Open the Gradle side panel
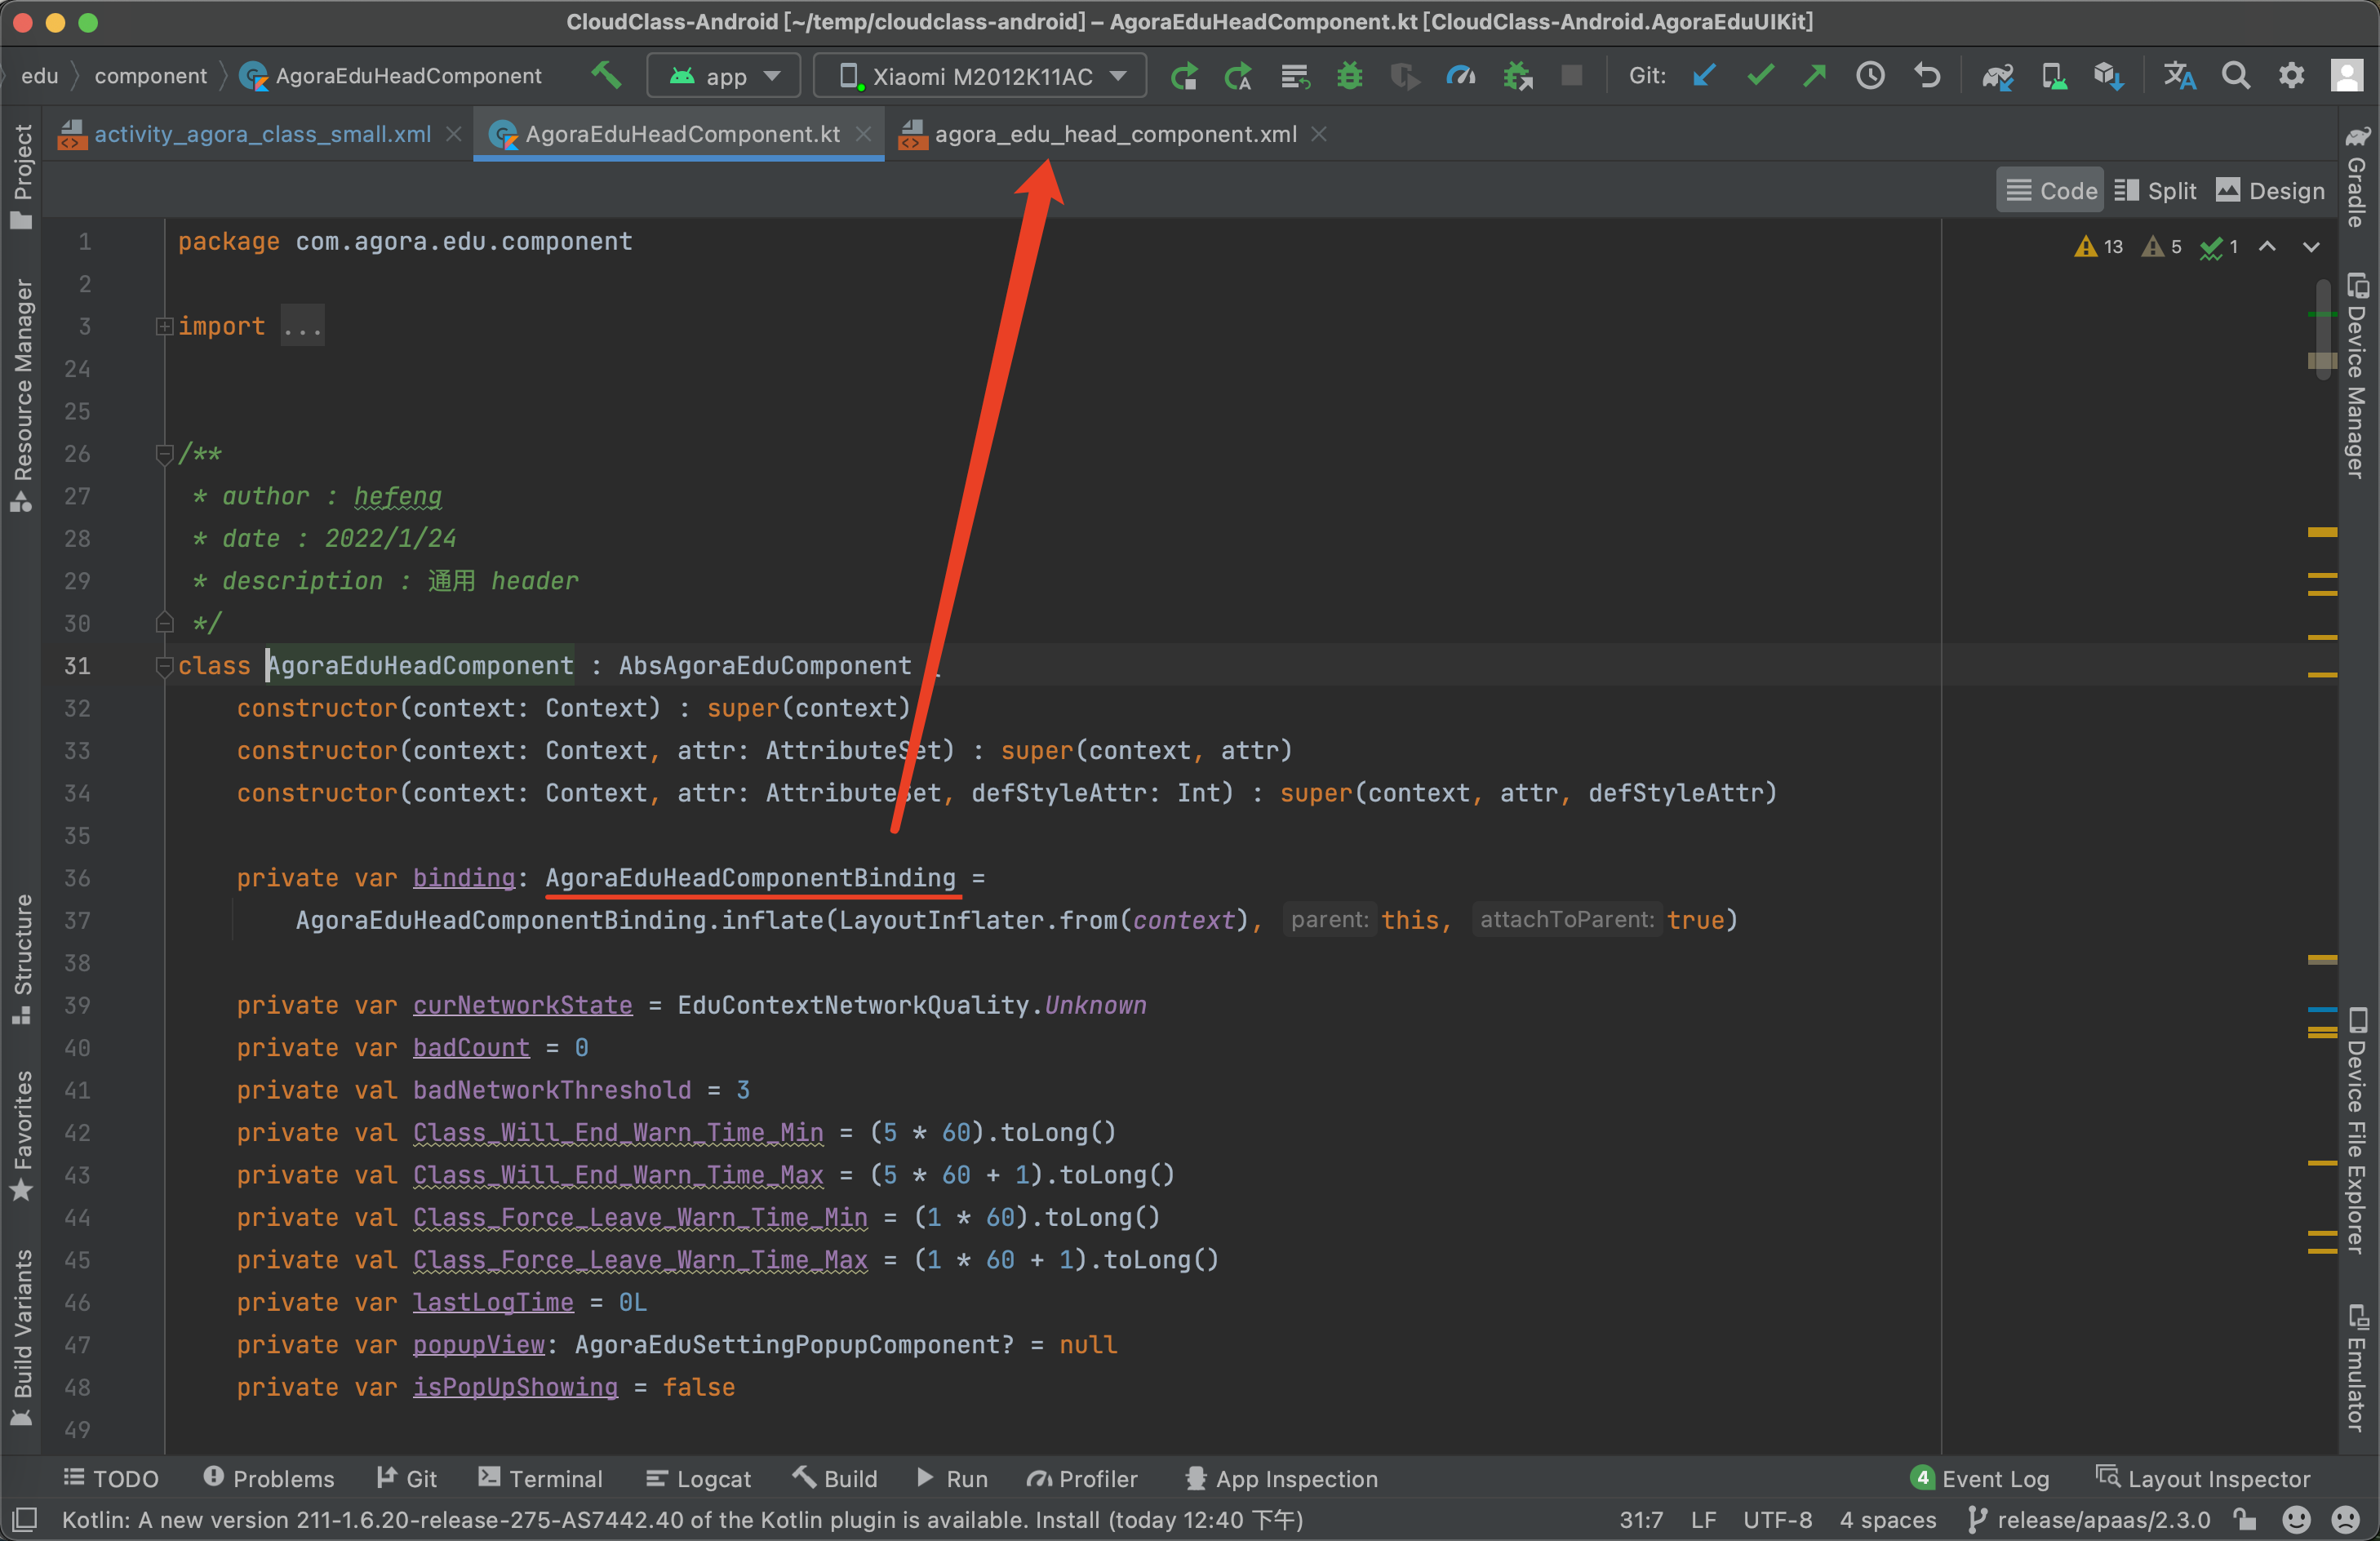 click(x=2358, y=178)
